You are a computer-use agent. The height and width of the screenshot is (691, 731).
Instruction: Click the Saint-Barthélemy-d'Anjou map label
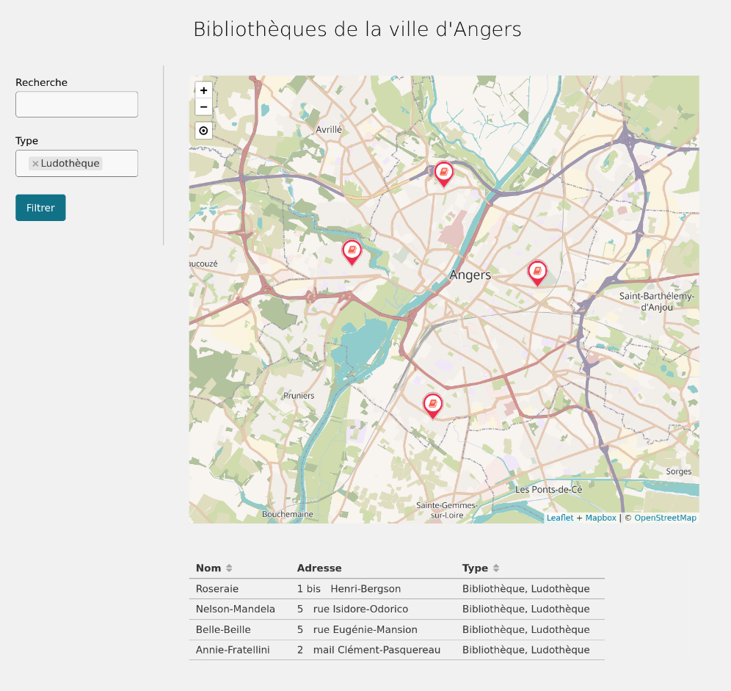point(657,301)
